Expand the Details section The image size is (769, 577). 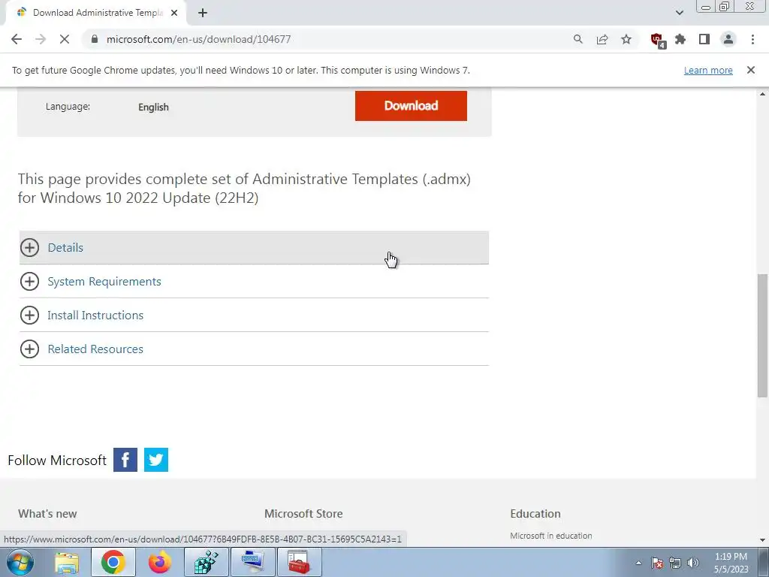(x=254, y=247)
